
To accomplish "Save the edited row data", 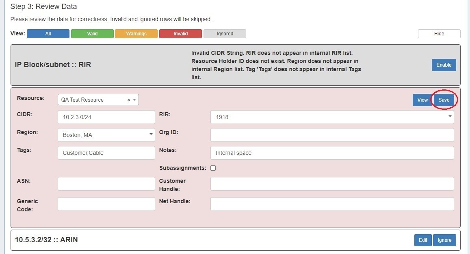I will (444, 100).
